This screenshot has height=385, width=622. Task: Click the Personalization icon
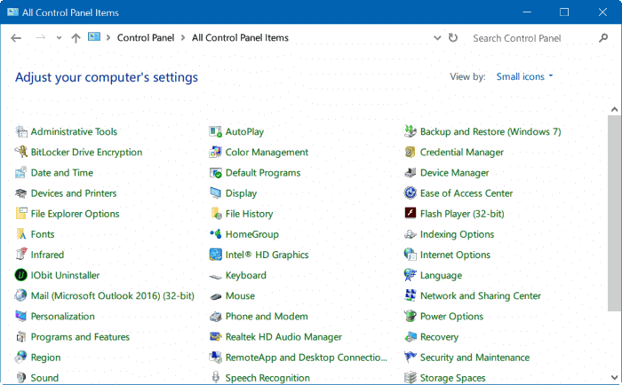click(x=21, y=316)
